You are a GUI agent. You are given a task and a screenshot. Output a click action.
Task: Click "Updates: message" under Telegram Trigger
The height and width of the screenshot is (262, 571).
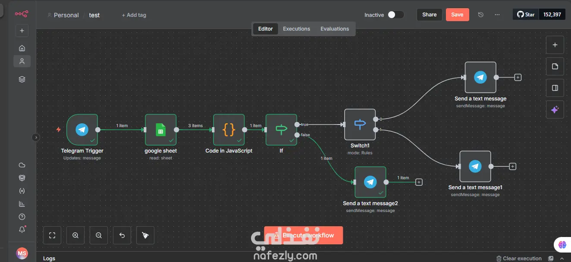point(82,158)
